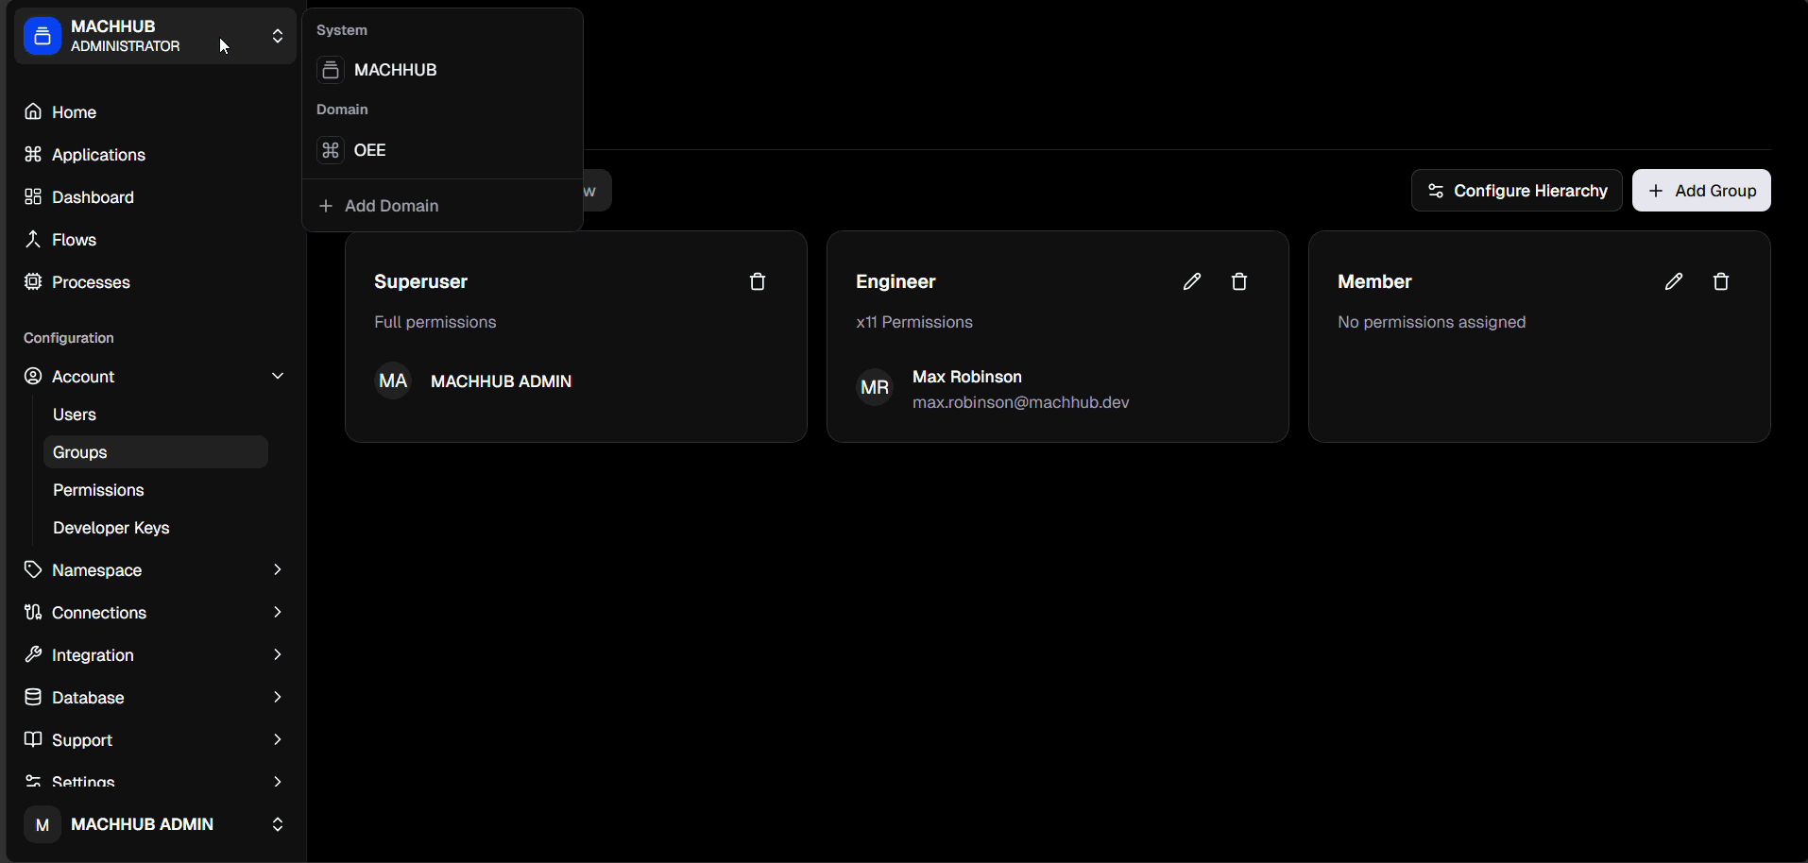Click the Dashboard grid icon
Image resolution: width=1808 pixels, height=863 pixels.
(x=33, y=196)
